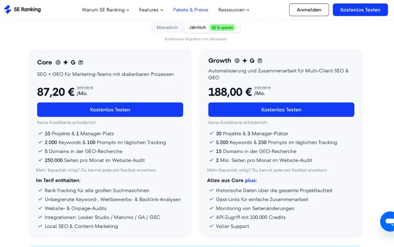Click the Gemini sparkle icon in Growth plan
Screen dimensions: 394x247
pos(245,61)
